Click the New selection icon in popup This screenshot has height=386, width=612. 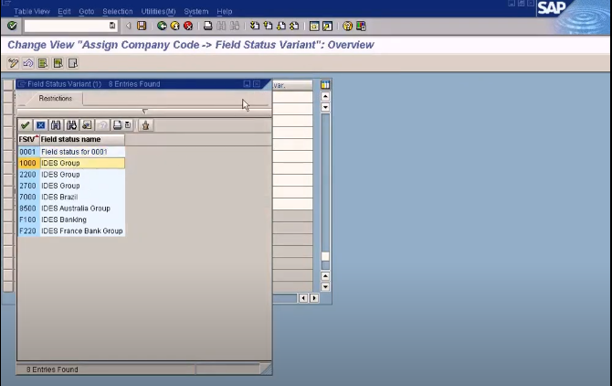point(87,125)
